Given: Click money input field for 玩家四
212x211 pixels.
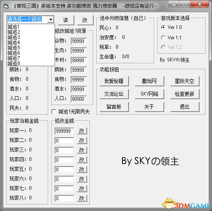Looking at the screenshot, I should click(x=64, y=160).
